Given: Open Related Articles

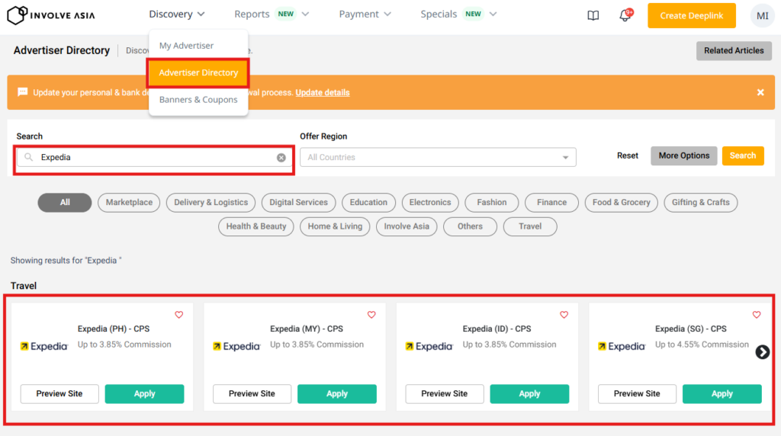Looking at the screenshot, I should [734, 51].
